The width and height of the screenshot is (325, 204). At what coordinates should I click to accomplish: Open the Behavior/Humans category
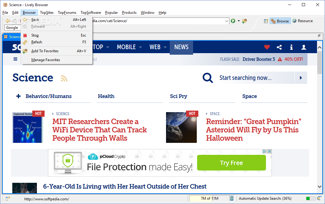click(x=49, y=96)
